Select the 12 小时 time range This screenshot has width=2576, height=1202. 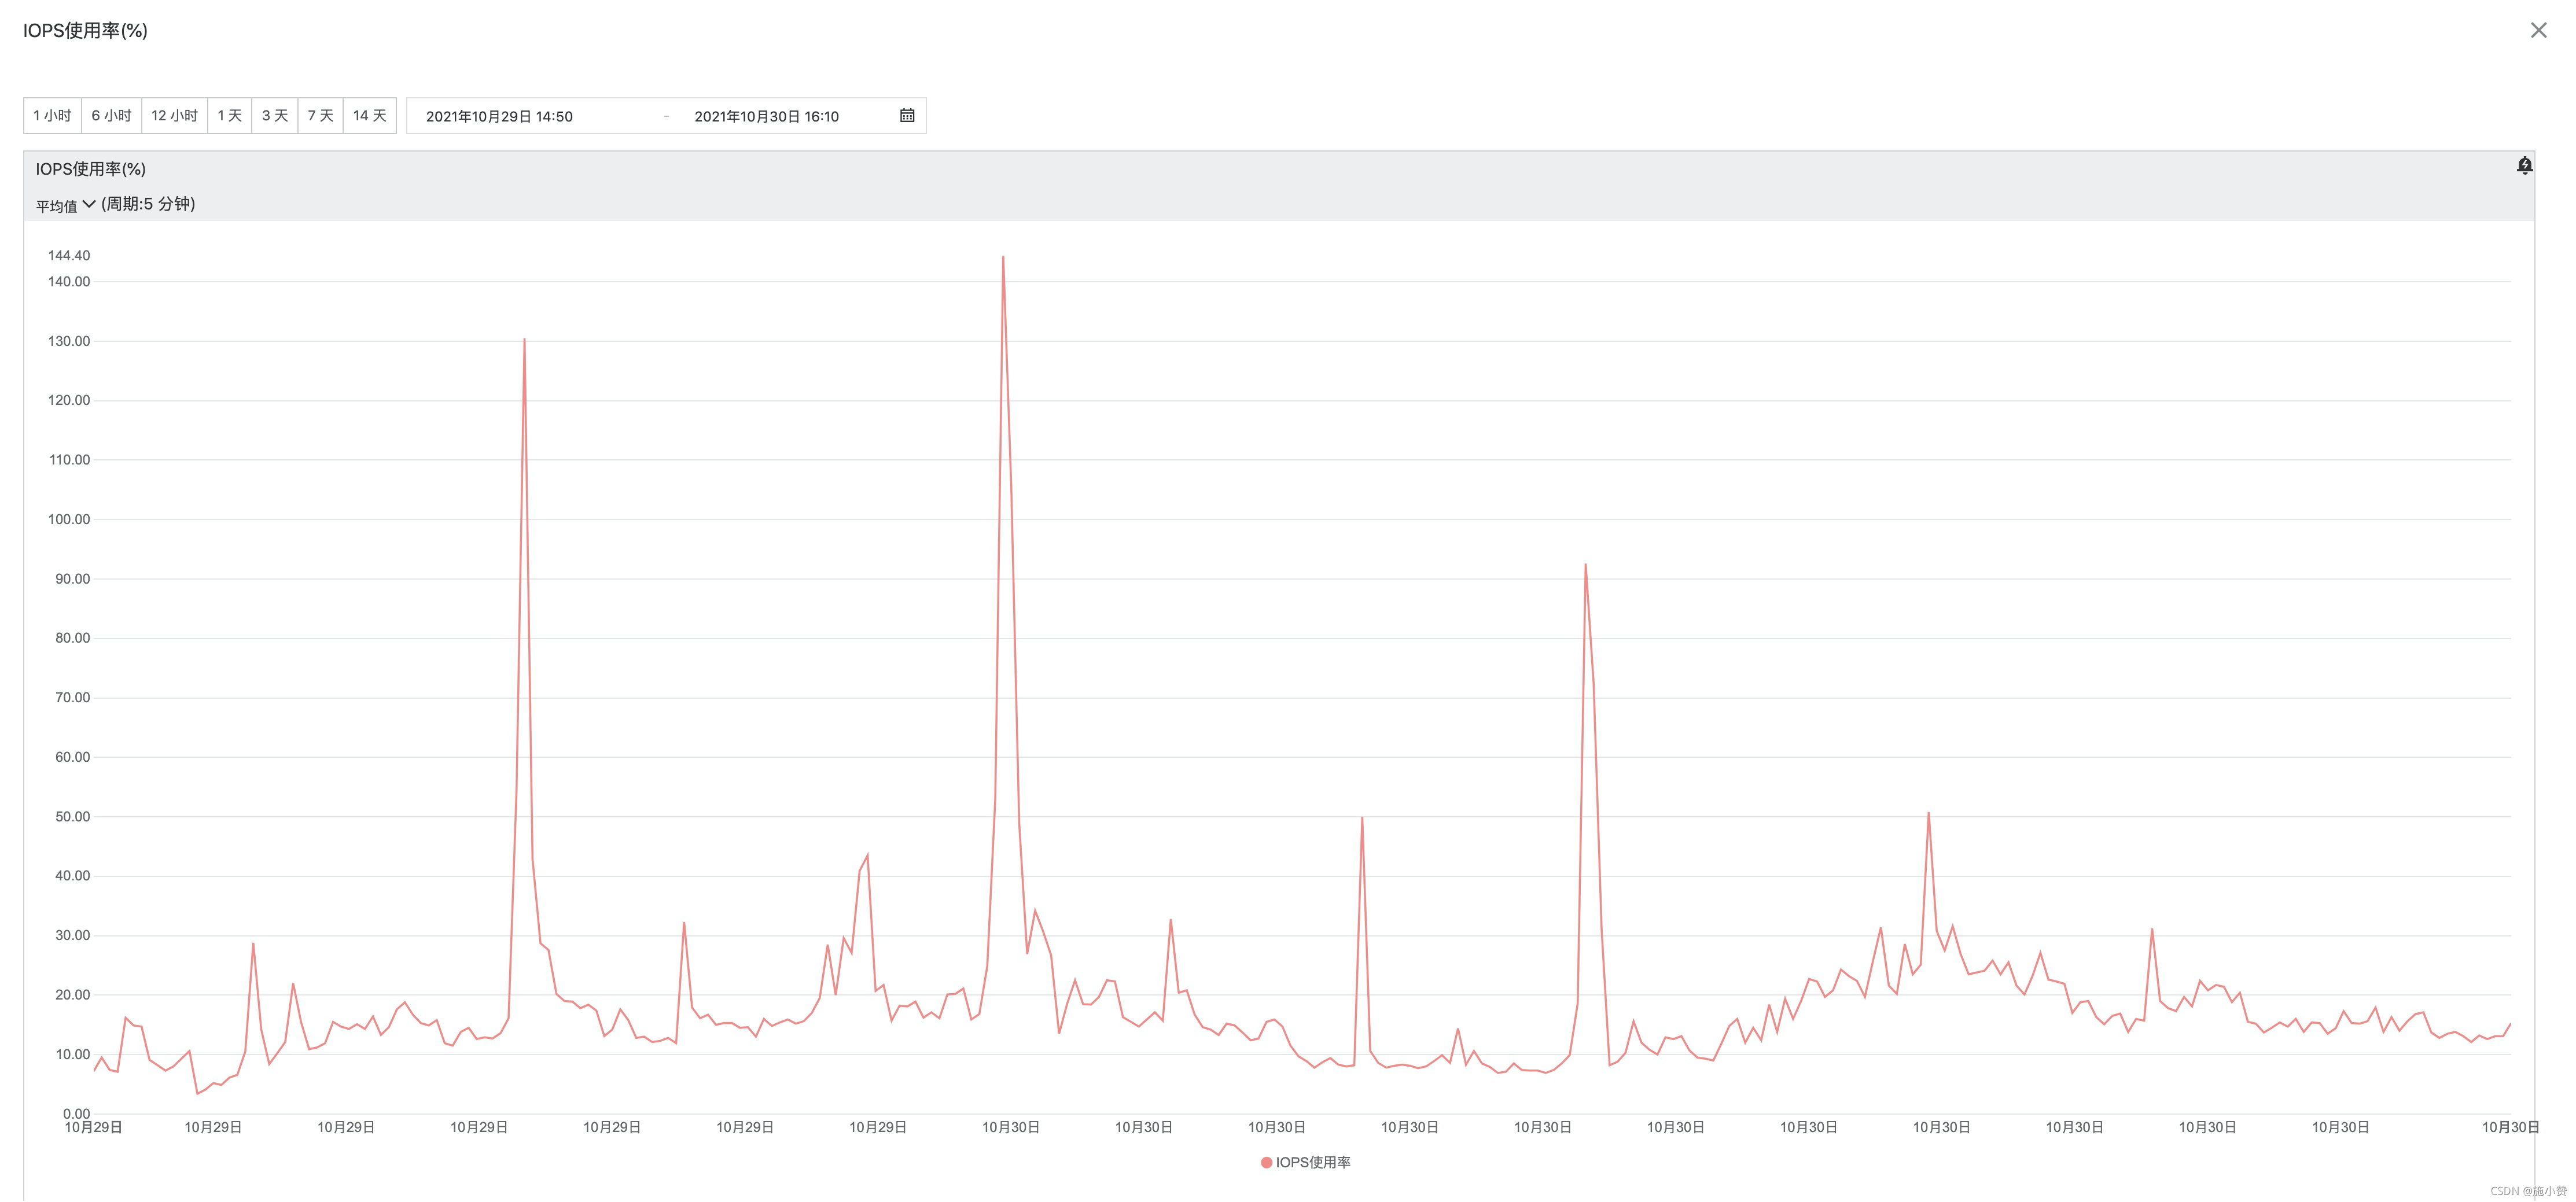pos(175,116)
